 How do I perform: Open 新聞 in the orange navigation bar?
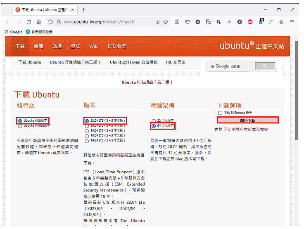38,46
